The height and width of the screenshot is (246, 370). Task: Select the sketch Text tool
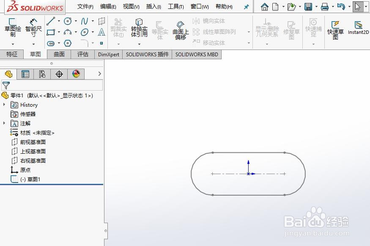click(101, 32)
